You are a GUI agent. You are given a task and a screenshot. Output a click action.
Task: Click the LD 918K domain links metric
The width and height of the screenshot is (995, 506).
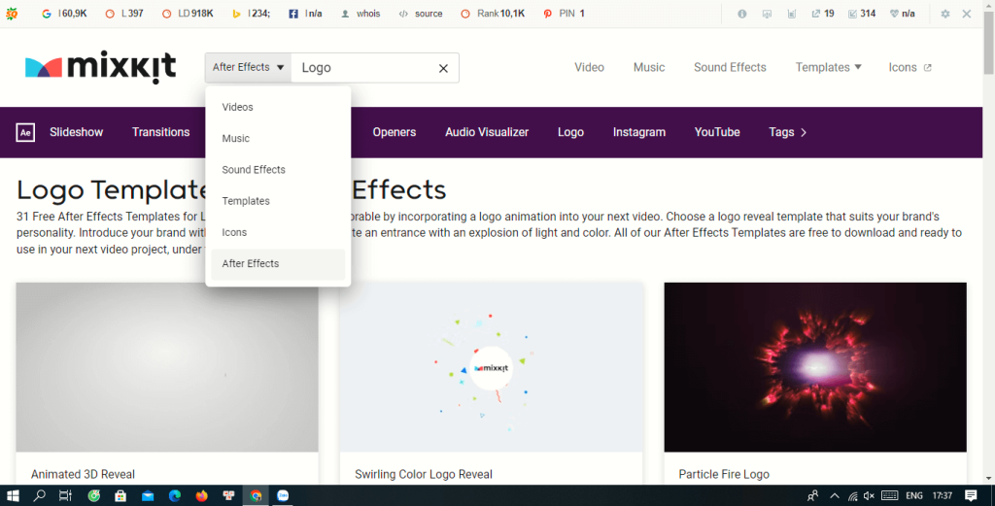[x=188, y=14]
